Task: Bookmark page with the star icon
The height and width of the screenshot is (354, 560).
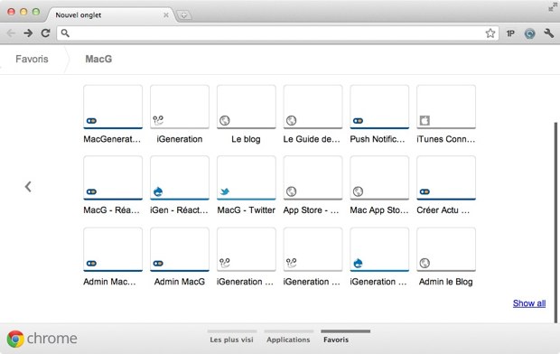Action: coord(490,33)
